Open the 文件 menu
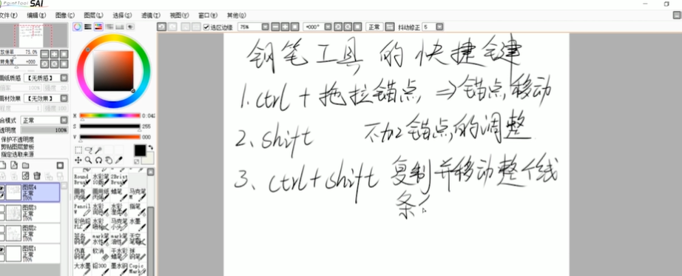682x276 pixels. [8, 16]
